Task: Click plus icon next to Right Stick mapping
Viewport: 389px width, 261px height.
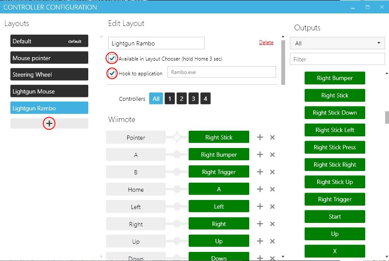Action: [260, 137]
